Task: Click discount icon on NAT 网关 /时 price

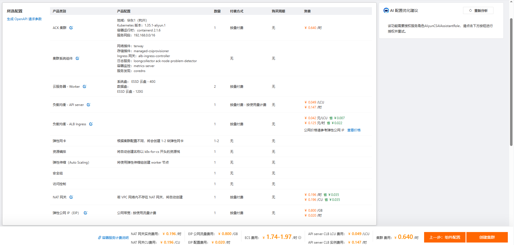Action: coord(325,195)
